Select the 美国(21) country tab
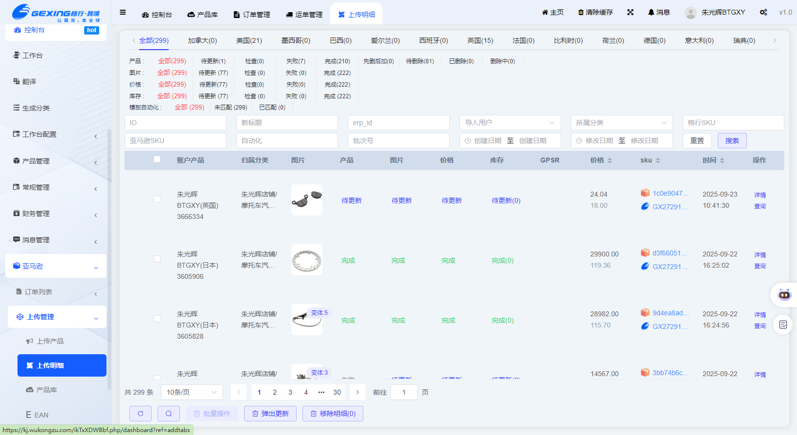This screenshot has height=435, width=797. [x=249, y=40]
